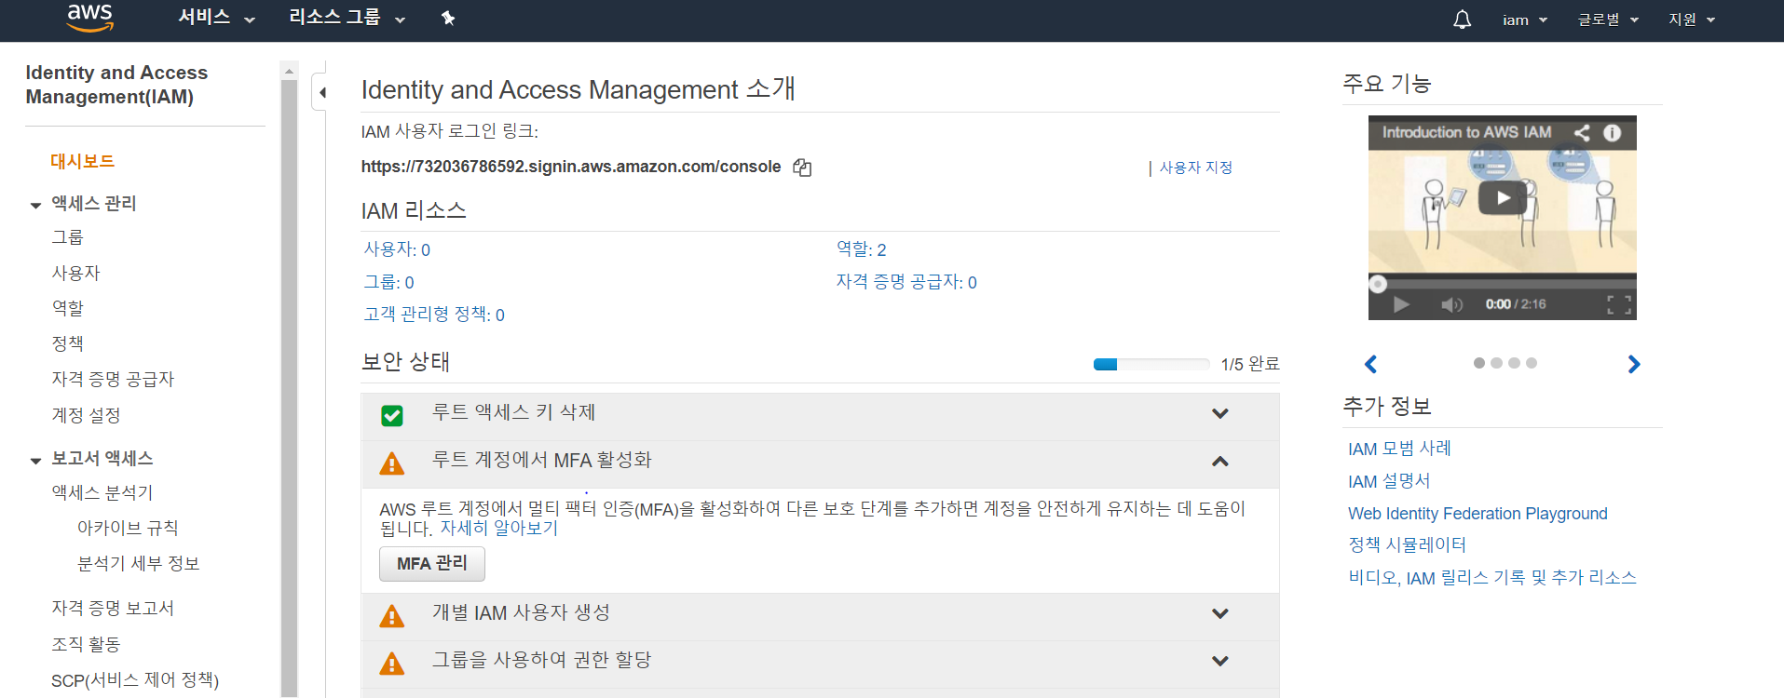This screenshot has height=698, width=1784.
Task: Mute the video with the speaker icon
Action: point(1451,304)
